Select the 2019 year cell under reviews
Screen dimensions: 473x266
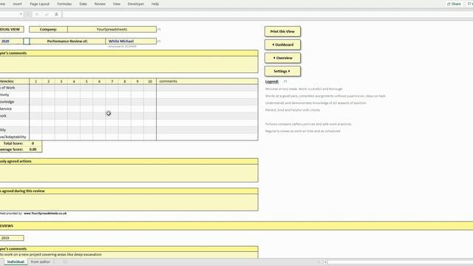point(12,238)
